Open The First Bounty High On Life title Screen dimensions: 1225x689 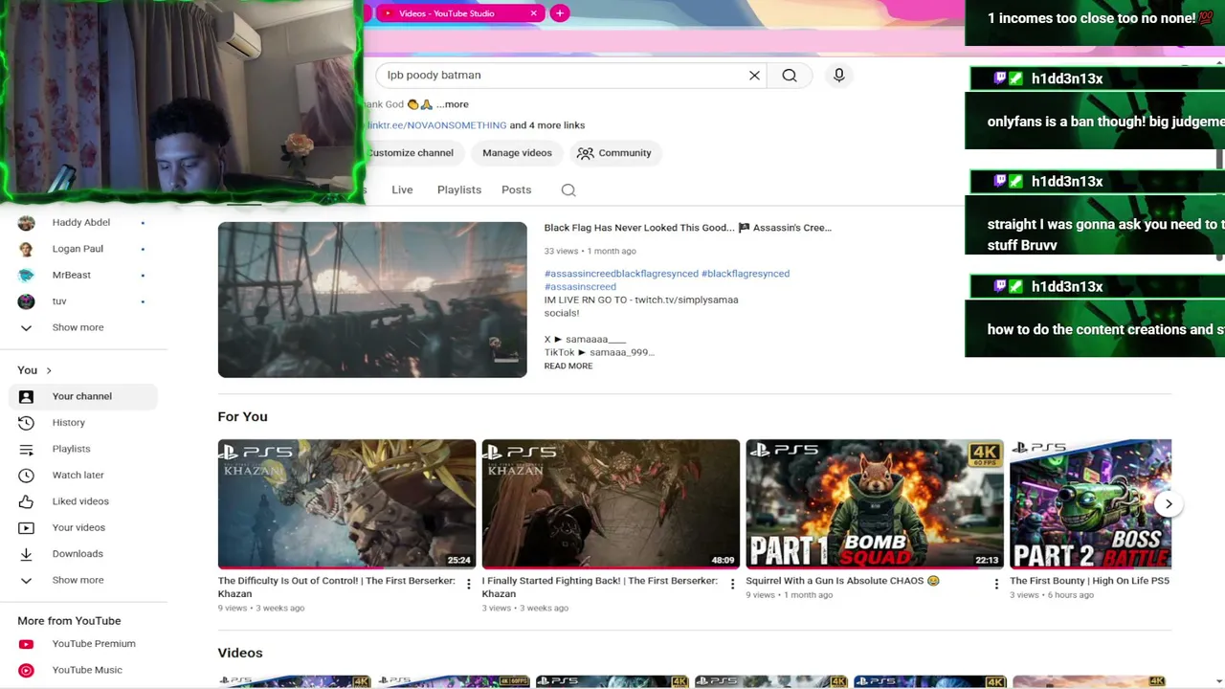pos(1089,581)
